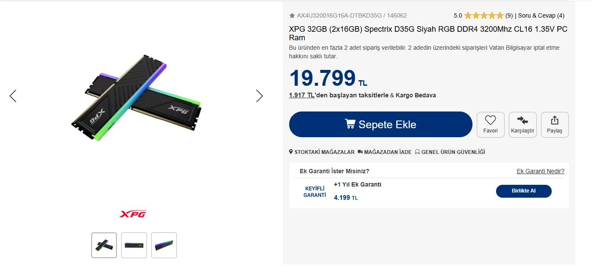Open the Soru & Cevap section
592x277 pixels.
click(541, 15)
